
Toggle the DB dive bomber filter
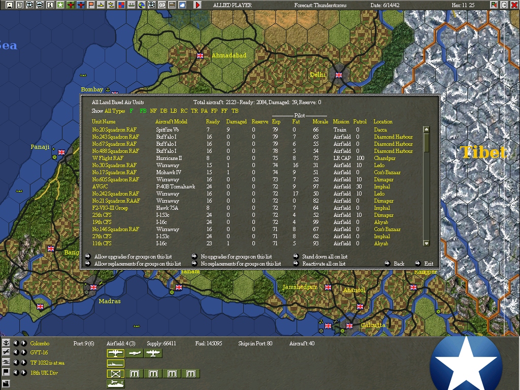164,111
